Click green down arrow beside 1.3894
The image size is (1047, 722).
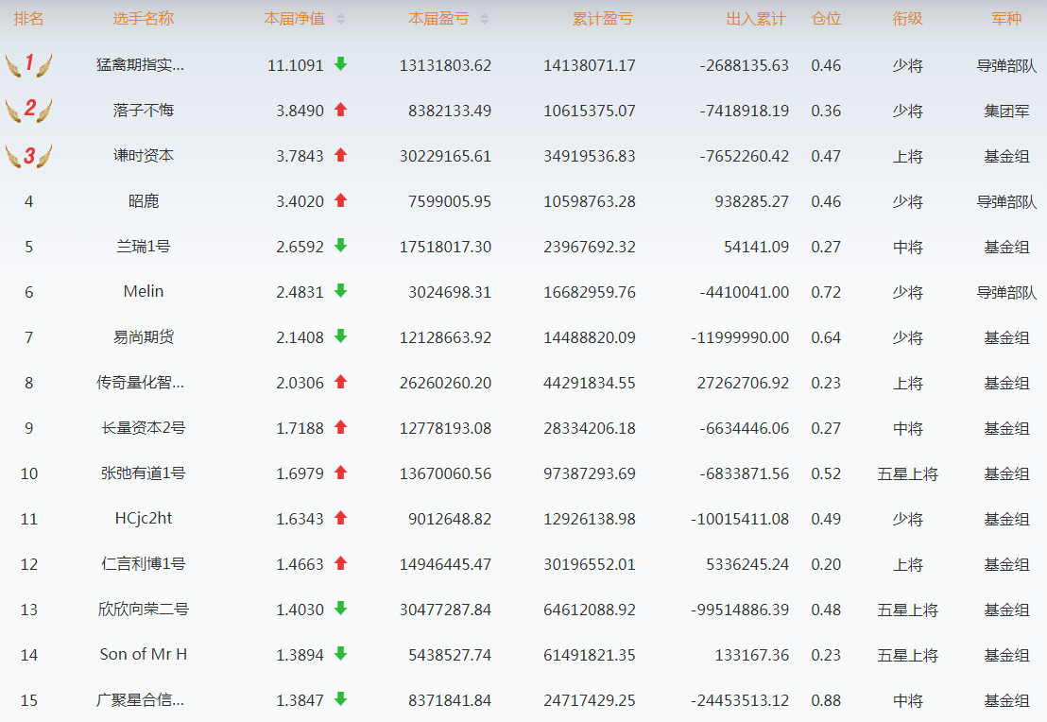point(340,654)
